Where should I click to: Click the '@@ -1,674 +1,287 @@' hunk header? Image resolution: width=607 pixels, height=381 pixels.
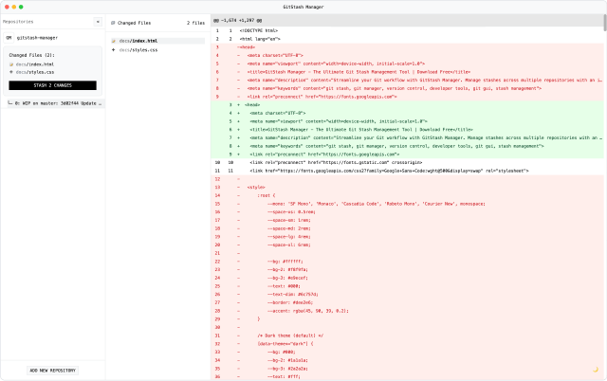[237, 20]
